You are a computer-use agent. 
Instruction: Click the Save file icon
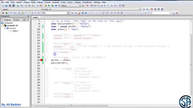[x=10, y=6]
